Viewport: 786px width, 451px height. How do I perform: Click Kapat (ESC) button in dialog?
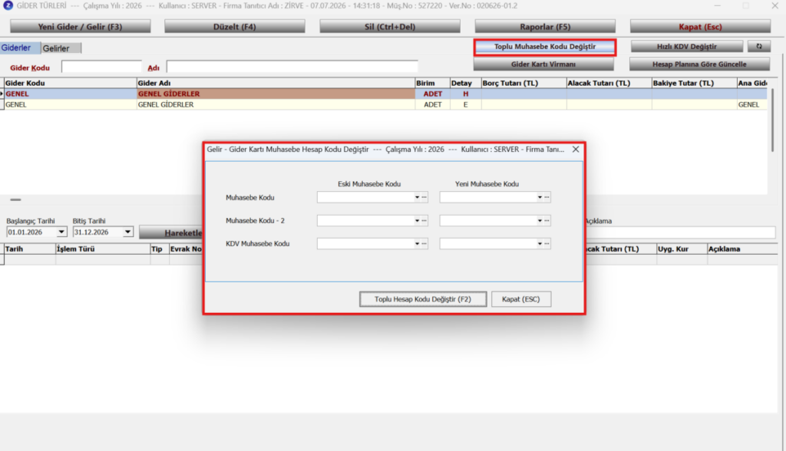pyautogui.click(x=521, y=299)
